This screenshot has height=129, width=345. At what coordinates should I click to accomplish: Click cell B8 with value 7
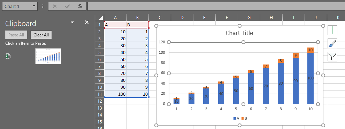[138, 74]
